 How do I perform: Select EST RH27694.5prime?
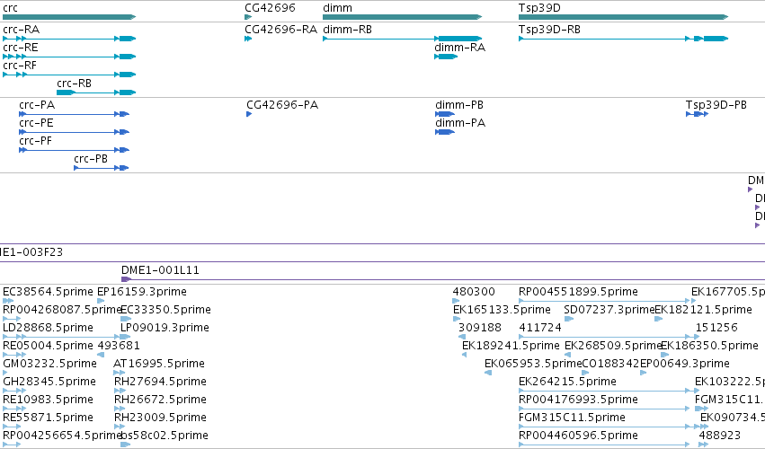coord(160,382)
